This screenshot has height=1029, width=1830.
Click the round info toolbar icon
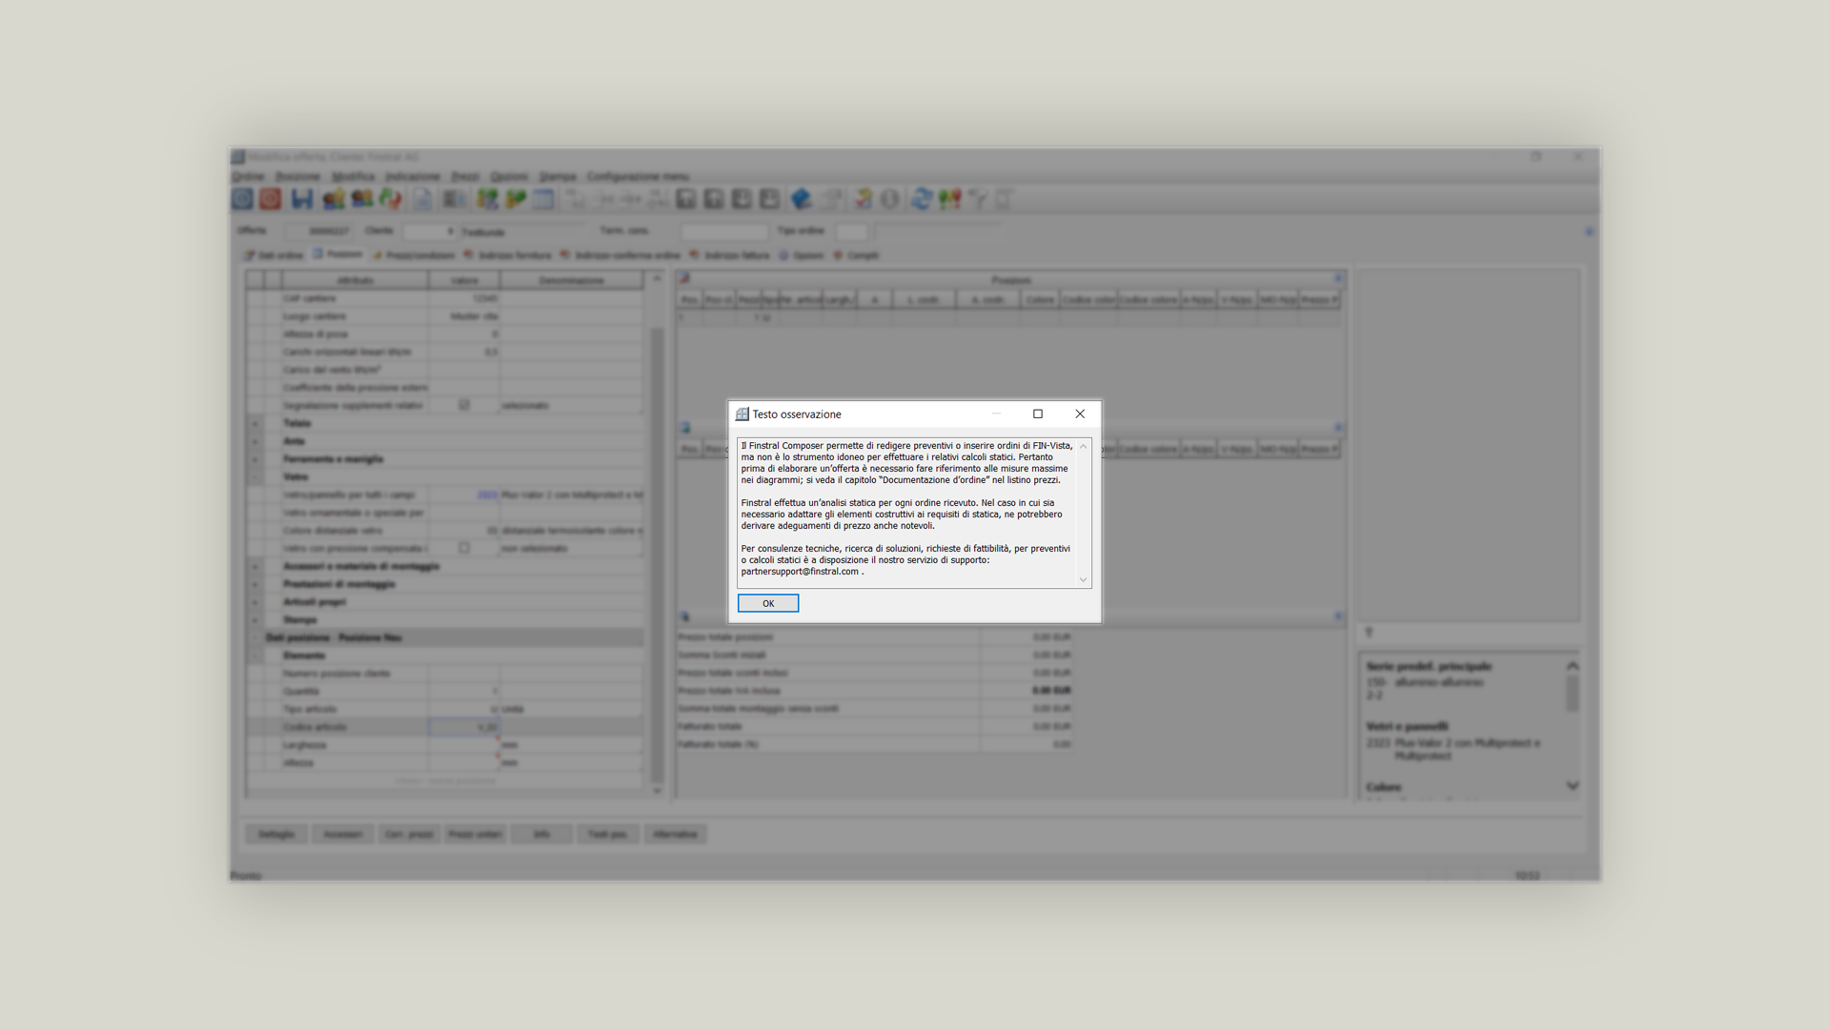(x=889, y=199)
